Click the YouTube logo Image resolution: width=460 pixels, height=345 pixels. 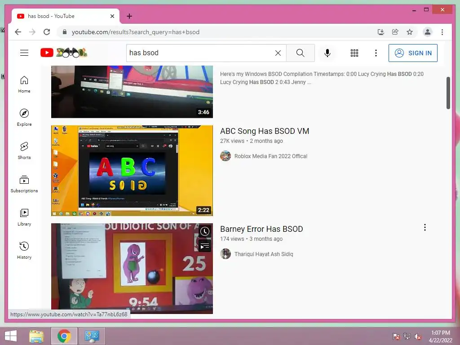(64, 53)
